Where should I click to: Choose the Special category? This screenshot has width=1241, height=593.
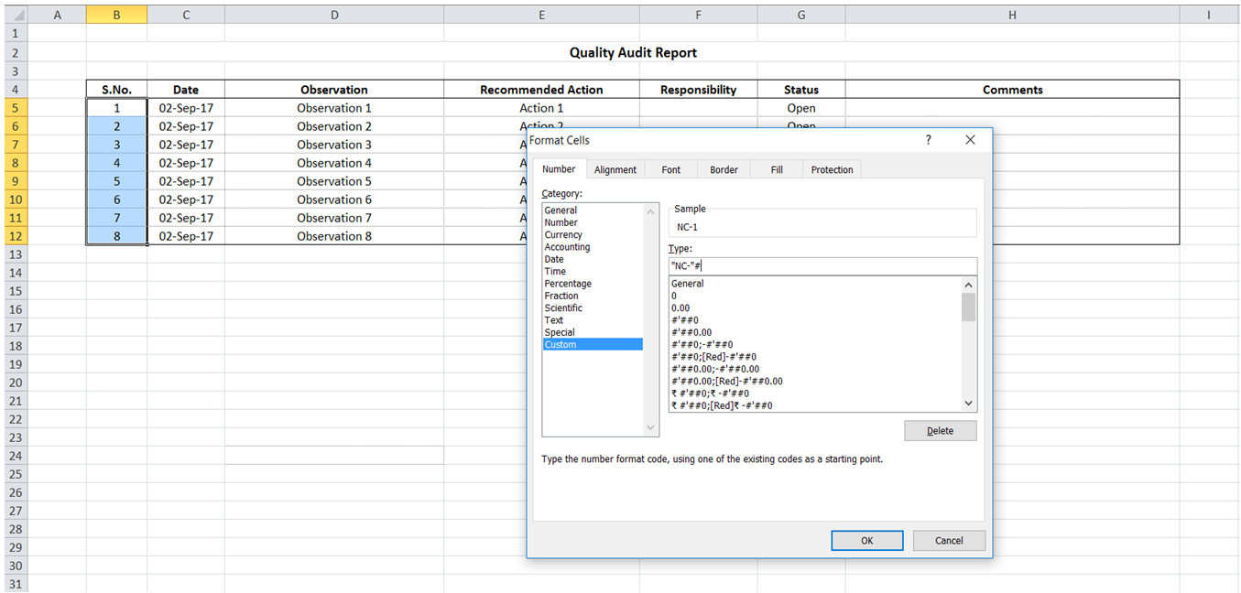pyautogui.click(x=560, y=332)
